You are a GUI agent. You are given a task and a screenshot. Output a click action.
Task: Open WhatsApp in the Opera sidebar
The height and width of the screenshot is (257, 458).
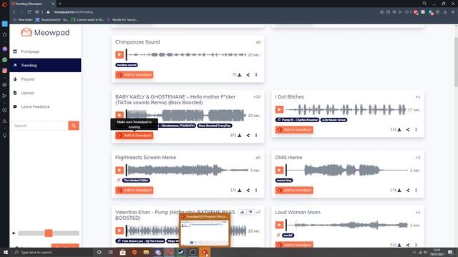pyautogui.click(x=5, y=60)
